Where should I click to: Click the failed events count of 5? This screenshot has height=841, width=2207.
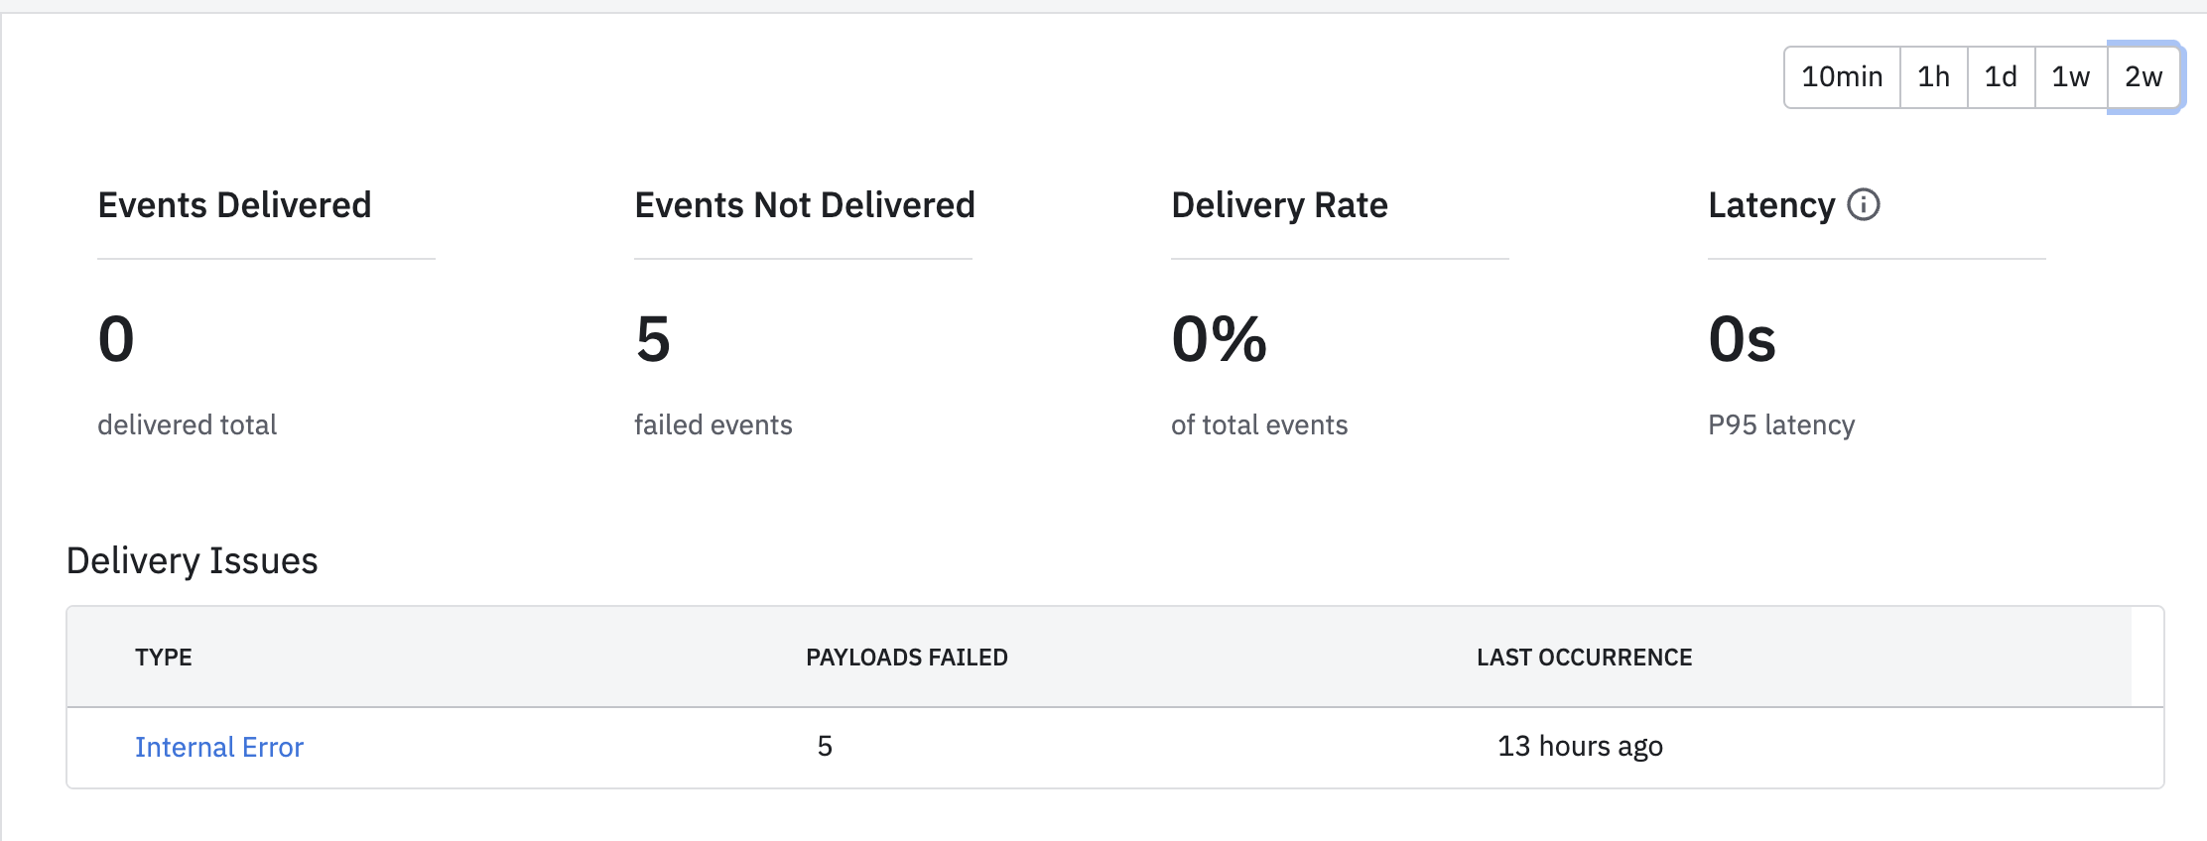coord(653,339)
